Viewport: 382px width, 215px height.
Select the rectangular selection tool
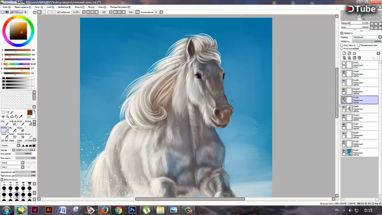click(3, 112)
